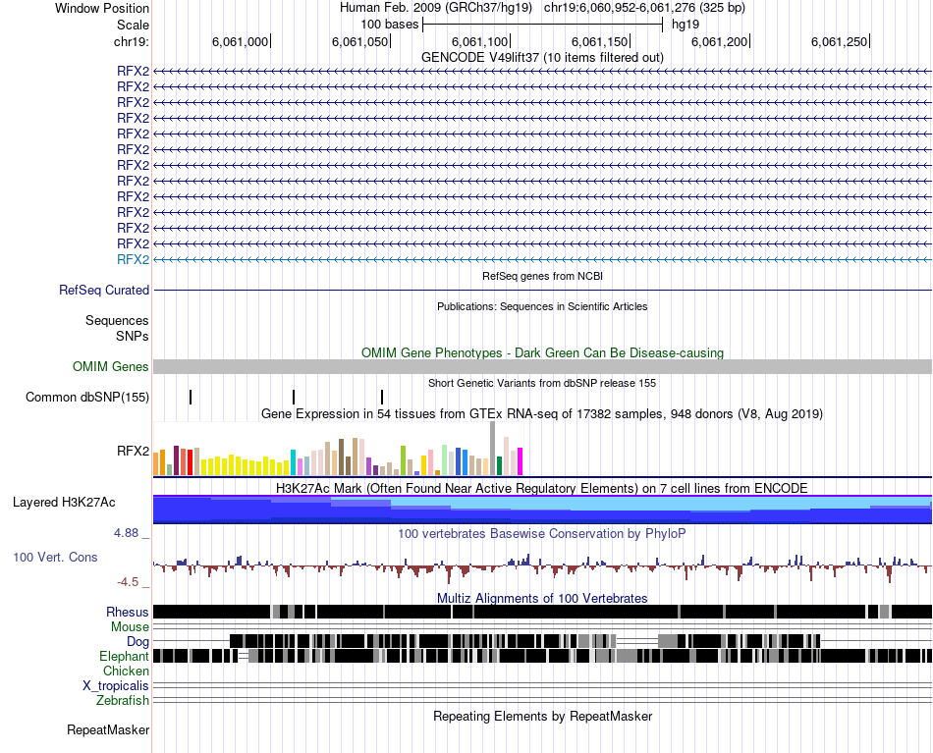Click the 6,061,000 coordinate on the ruler

coord(241,41)
